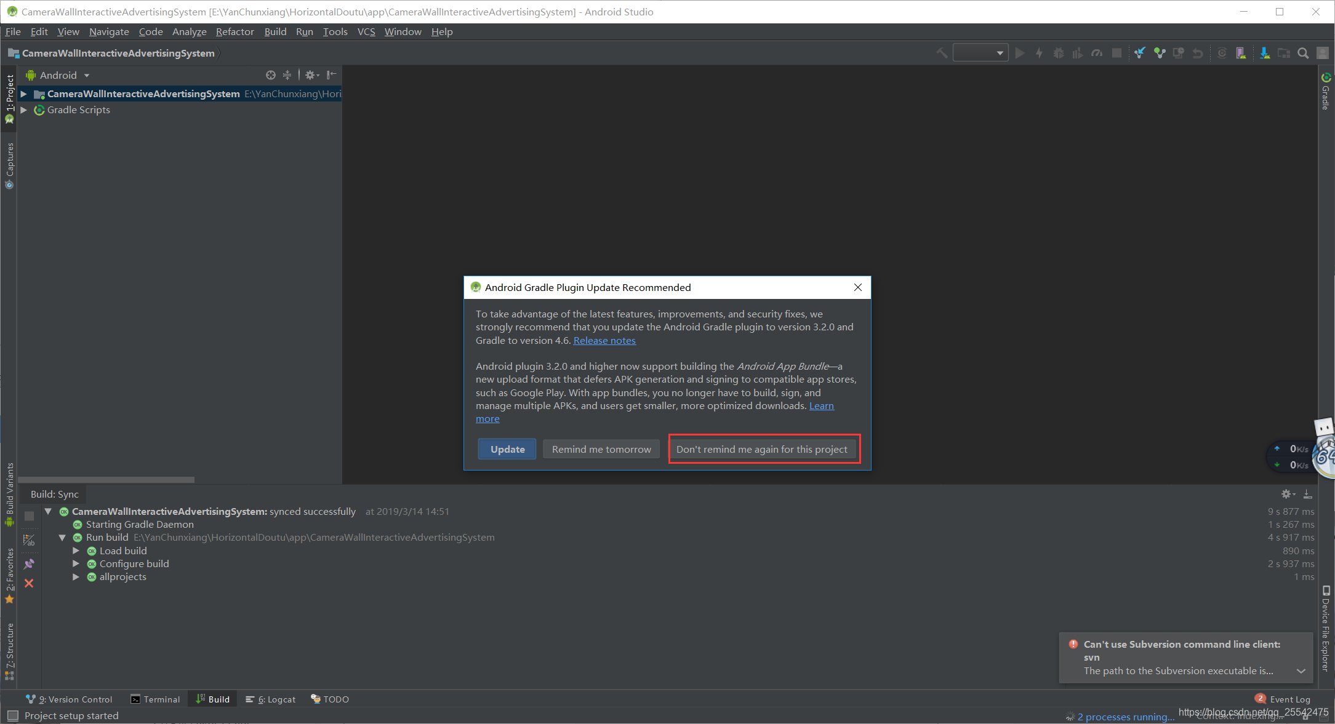The width and height of the screenshot is (1335, 724).
Task: Click the Hide Project panel icon
Action: click(x=331, y=75)
